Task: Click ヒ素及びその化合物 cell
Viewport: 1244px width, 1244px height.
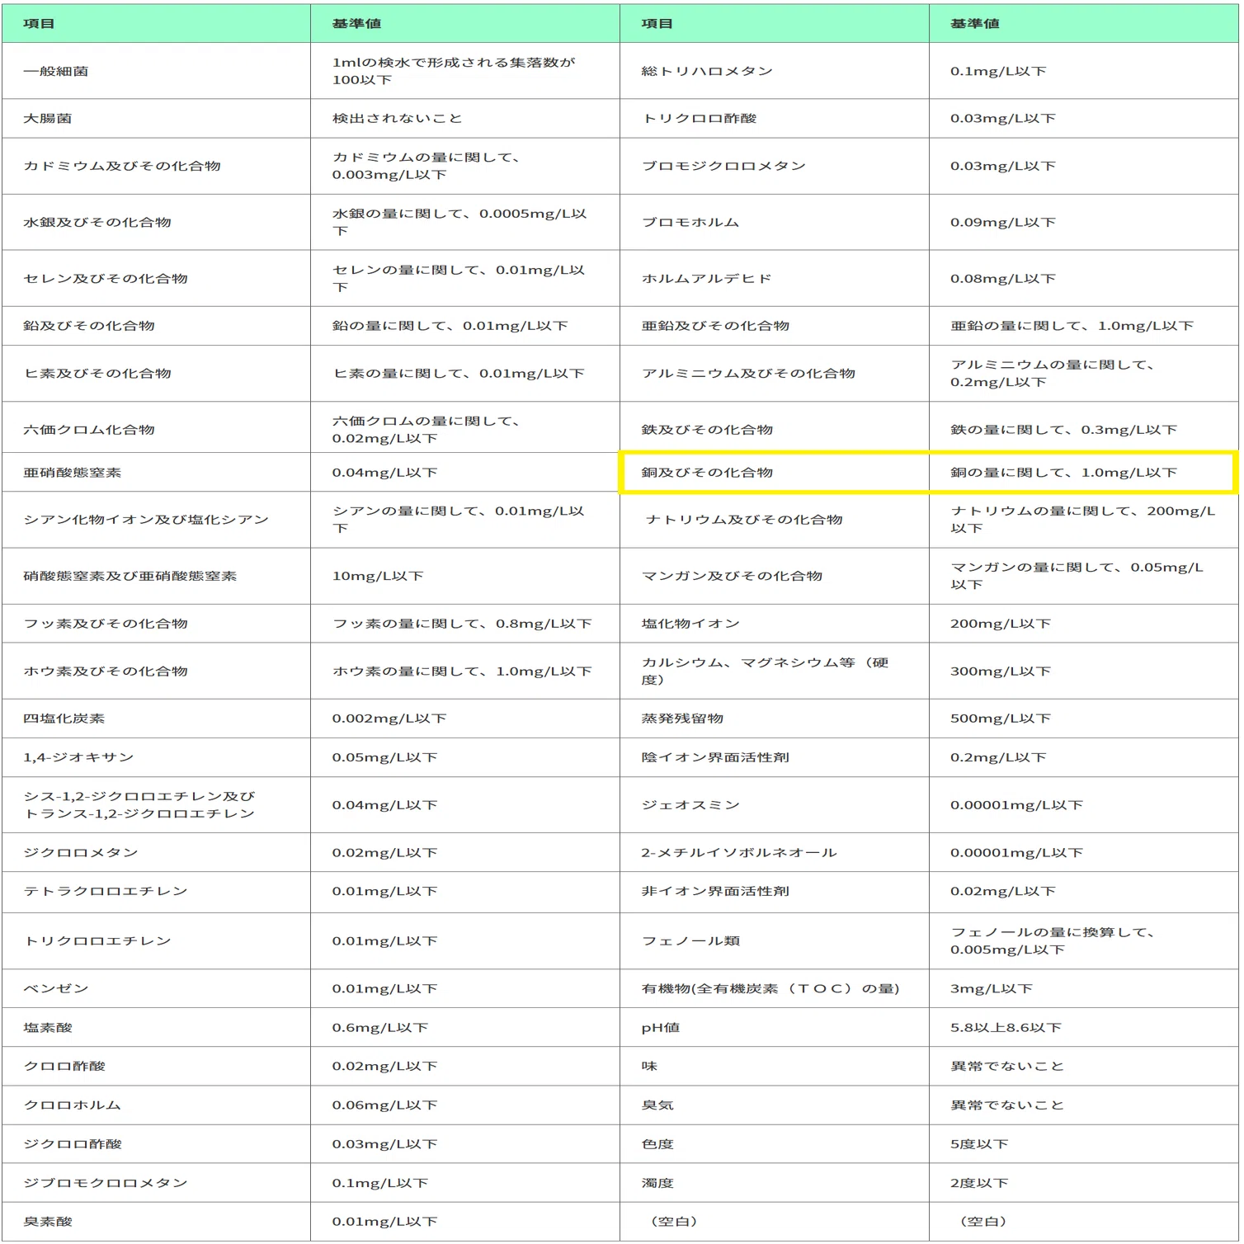Action: [x=156, y=374]
